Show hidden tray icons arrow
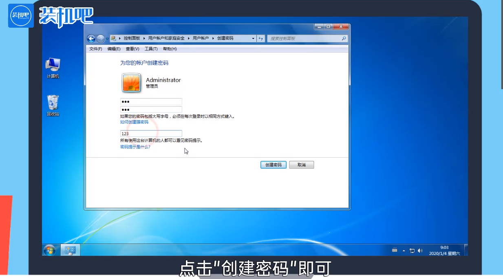The image size is (503, 279). (x=404, y=250)
